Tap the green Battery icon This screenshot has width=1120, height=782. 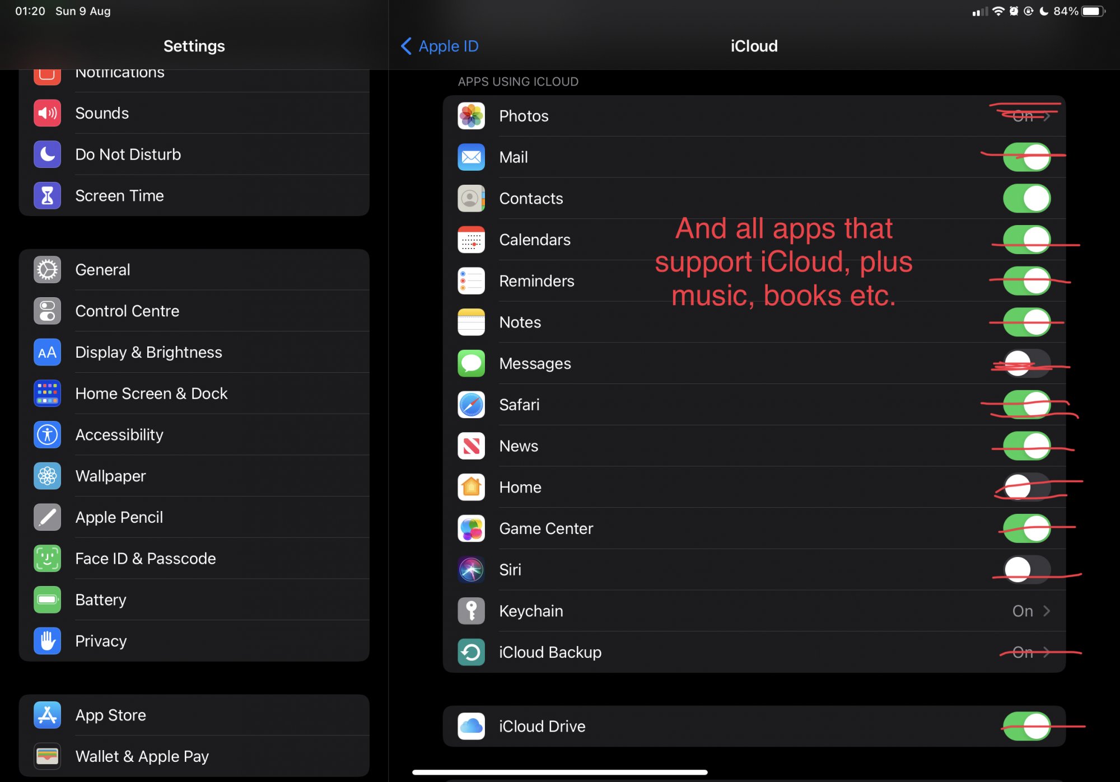(47, 600)
